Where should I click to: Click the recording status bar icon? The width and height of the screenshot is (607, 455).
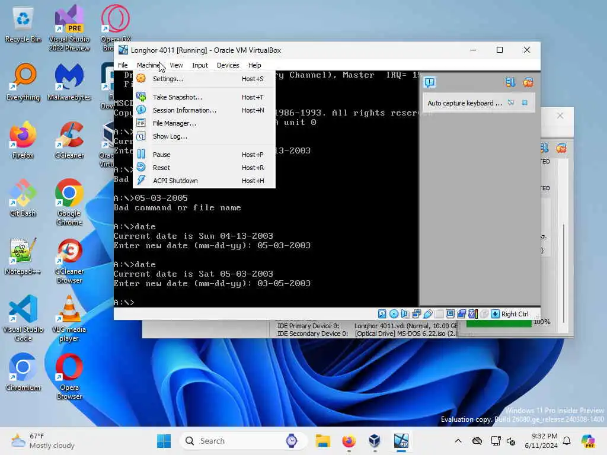pyautogui.click(x=461, y=314)
